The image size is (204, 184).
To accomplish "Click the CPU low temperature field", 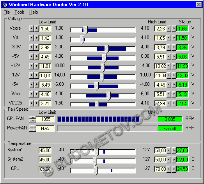I will pyautogui.click(x=45, y=169).
